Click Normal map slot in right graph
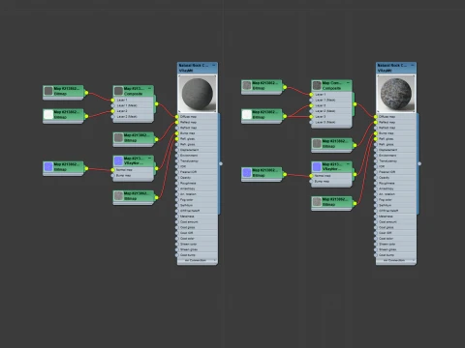Viewport: 465px width, 348px height. coord(331,176)
